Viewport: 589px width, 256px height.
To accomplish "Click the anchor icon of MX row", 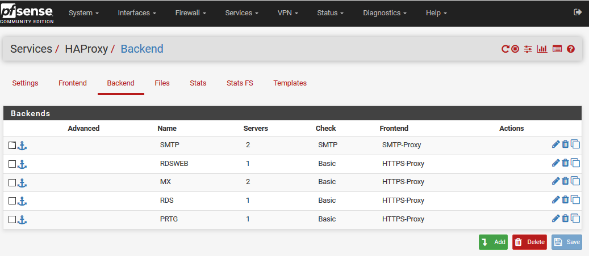I will click(22, 182).
